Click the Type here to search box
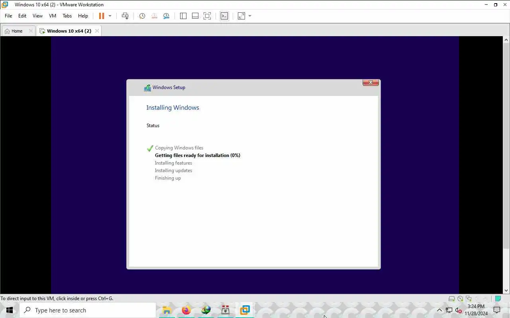Image resolution: width=510 pixels, height=318 pixels. pyautogui.click(x=88, y=310)
